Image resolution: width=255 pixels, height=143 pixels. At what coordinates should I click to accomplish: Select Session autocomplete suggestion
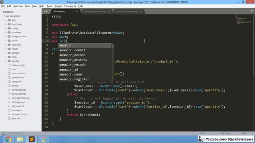(x=85, y=45)
